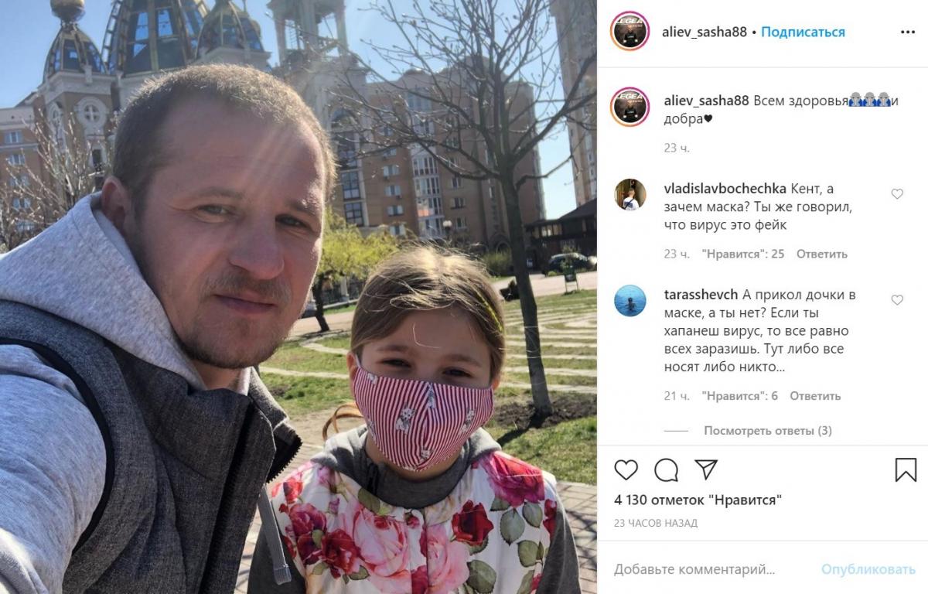Reply to vladislavbochechka's comment with Ответить
Viewport: 928px width, 594px height.
(822, 254)
